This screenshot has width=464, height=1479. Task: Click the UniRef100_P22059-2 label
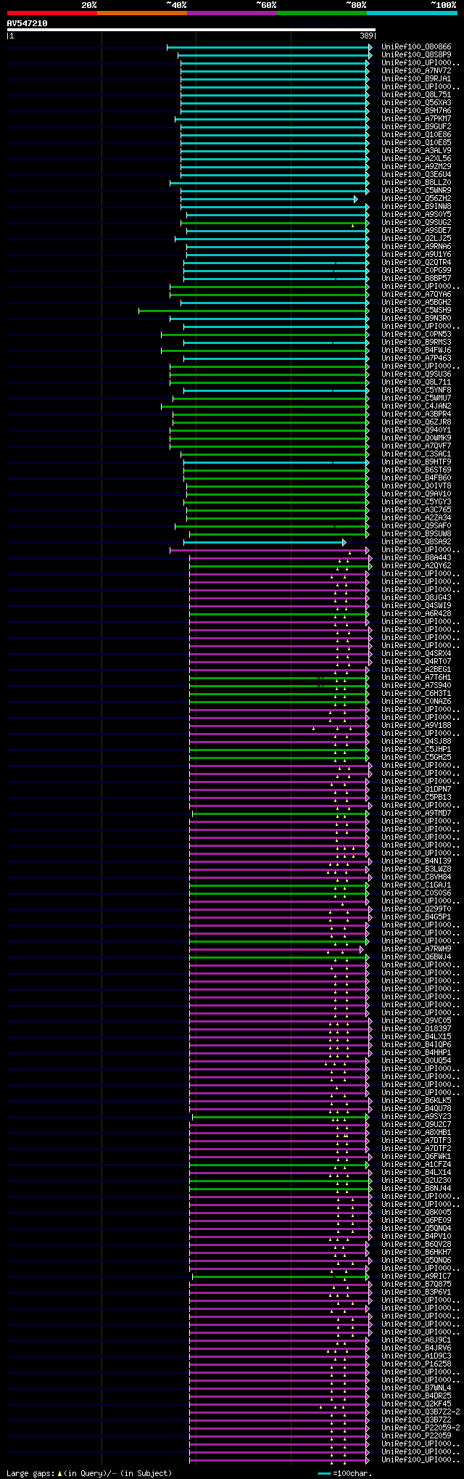(x=420, y=1428)
